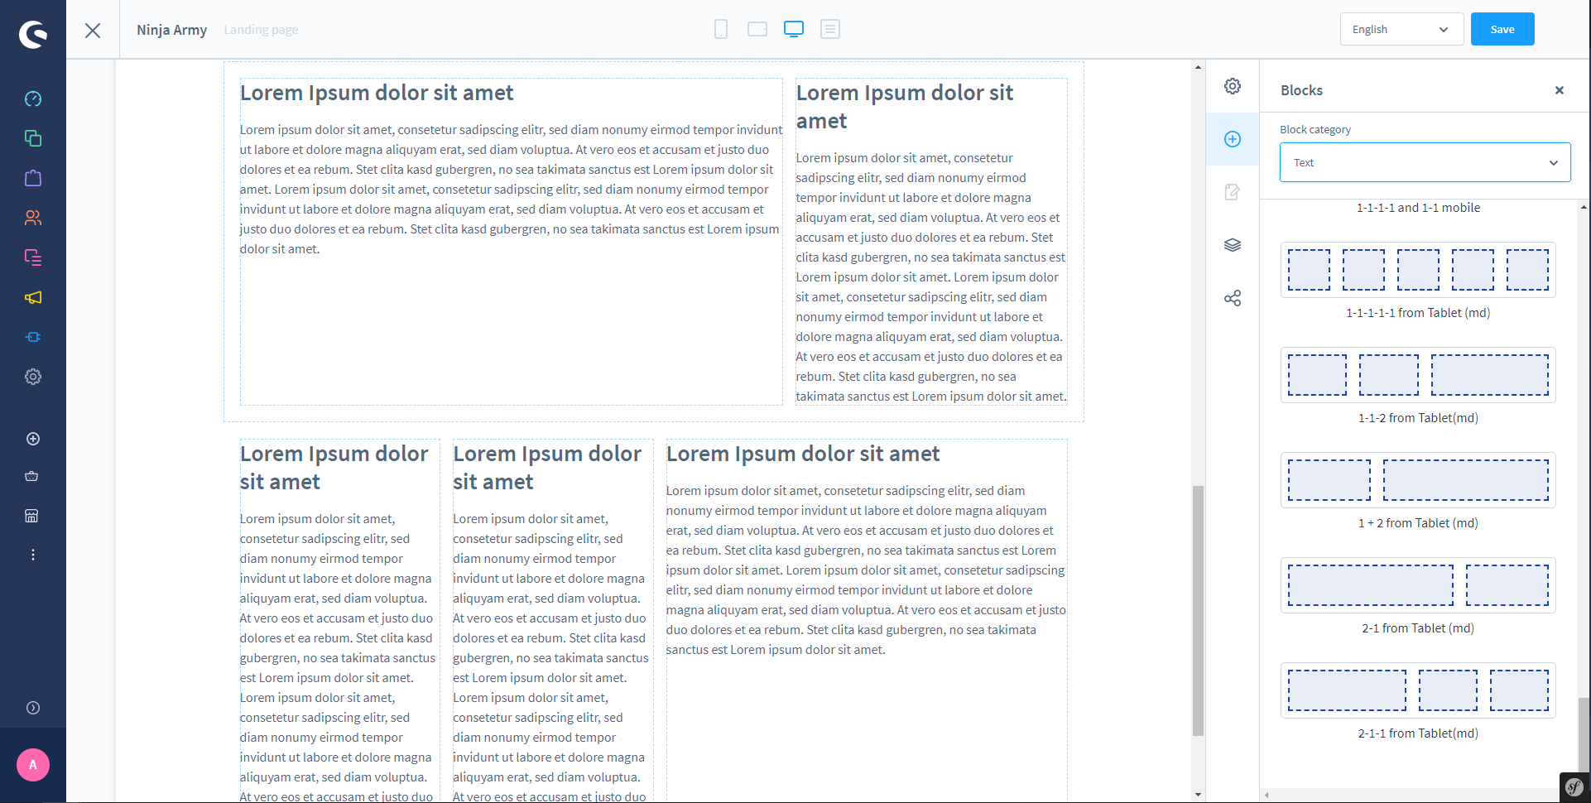Viewport: 1591px width, 803px height.
Task: Open the block edit pencil icon
Action: click(1233, 192)
